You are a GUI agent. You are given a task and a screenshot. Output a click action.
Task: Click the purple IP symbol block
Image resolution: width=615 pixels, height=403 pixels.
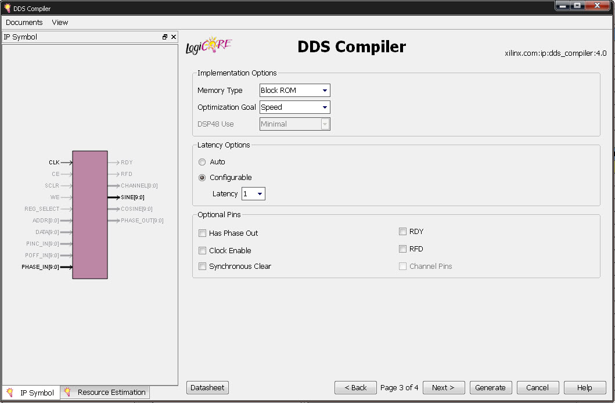point(90,215)
